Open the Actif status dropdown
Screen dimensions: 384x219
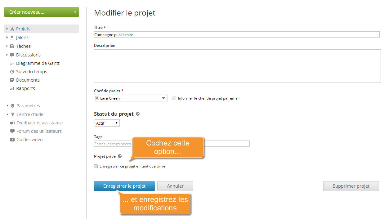(x=107, y=123)
